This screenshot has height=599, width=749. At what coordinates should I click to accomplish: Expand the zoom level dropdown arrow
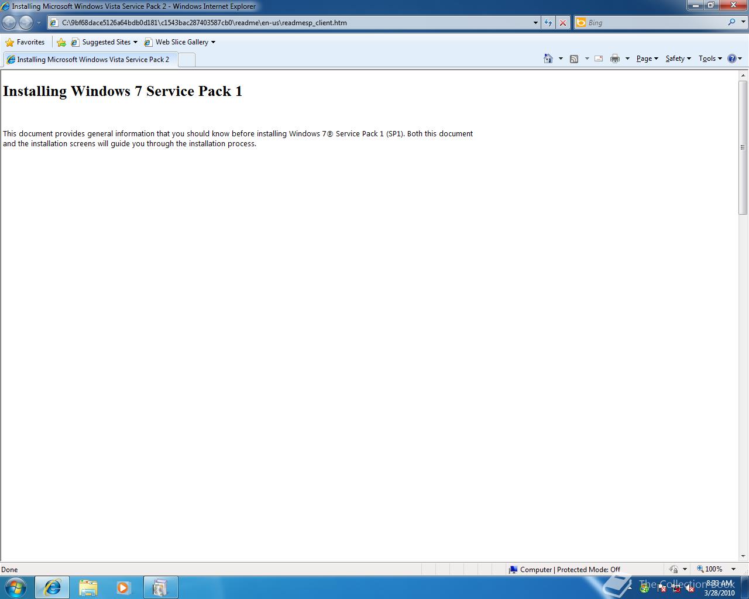click(733, 569)
